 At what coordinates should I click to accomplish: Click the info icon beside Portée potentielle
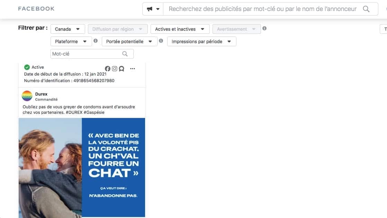click(x=161, y=41)
